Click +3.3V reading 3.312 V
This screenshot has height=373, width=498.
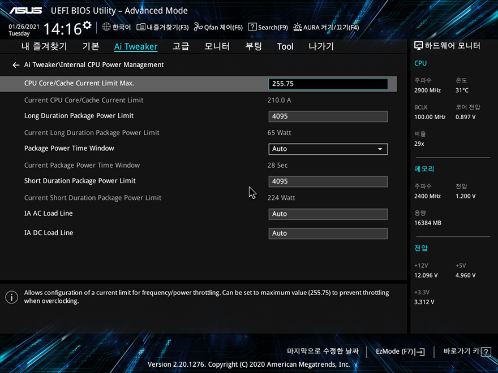424,302
